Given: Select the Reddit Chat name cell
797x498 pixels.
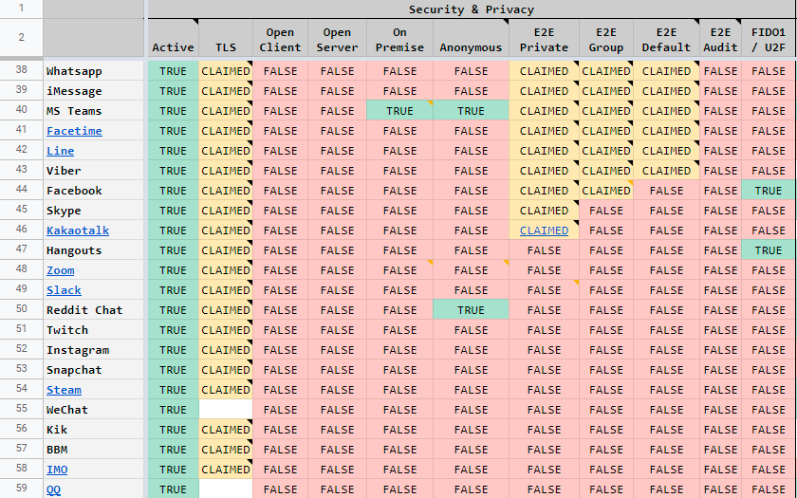Looking at the screenshot, I should point(94,310).
